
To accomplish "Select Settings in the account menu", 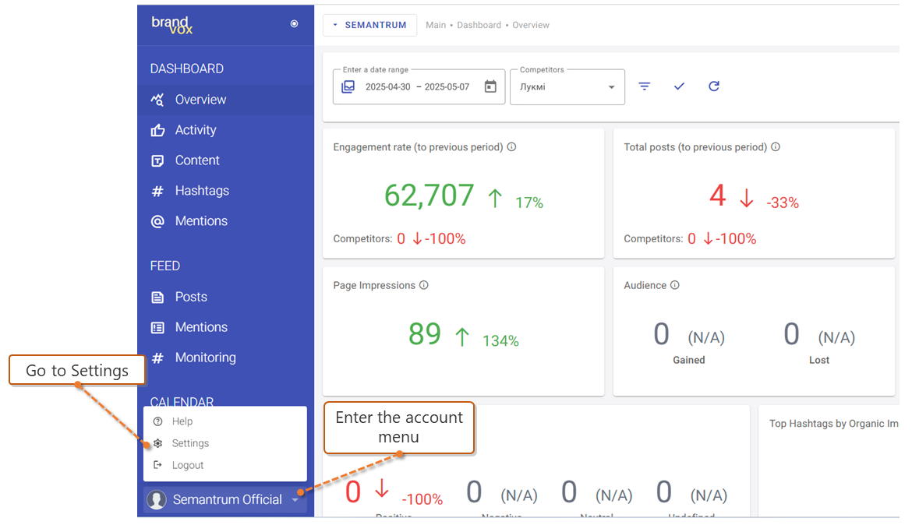I will pyautogui.click(x=225, y=443).
